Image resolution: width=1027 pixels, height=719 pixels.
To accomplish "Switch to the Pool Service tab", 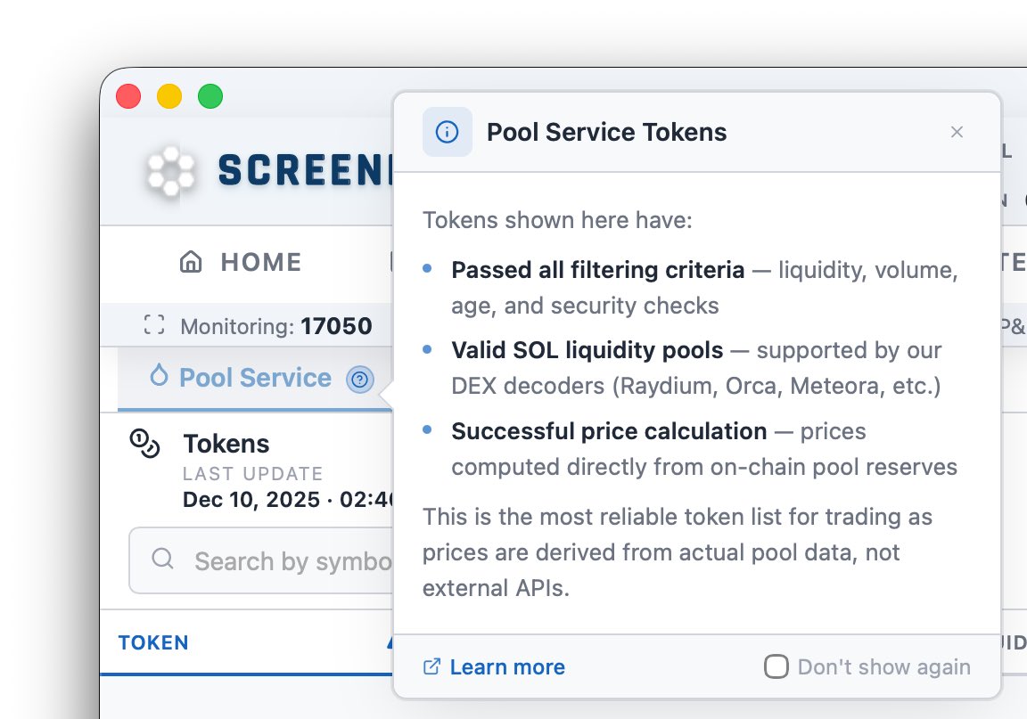I will pos(256,378).
